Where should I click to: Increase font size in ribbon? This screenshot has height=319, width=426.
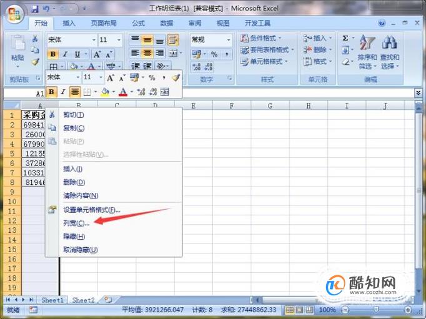pos(97,54)
